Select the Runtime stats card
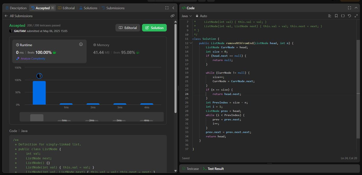 [x=49, y=51]
